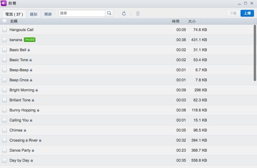
Task: Switch to the 鬧鈴 tab
Action: tap(48, 14)
